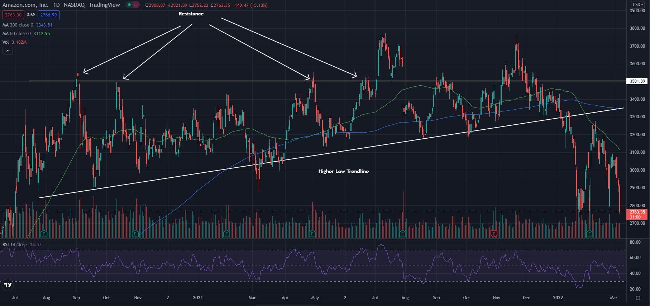Screen dimensions: 650x306
Task: Click the May label on the time axis
Action: (315, 298)
